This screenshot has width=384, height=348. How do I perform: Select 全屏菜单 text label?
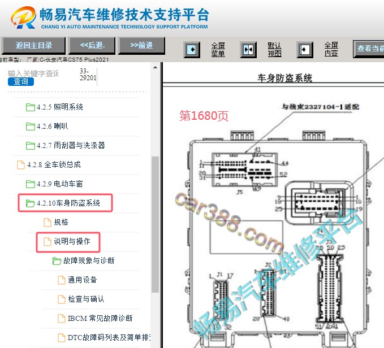[x=218, y=50]
